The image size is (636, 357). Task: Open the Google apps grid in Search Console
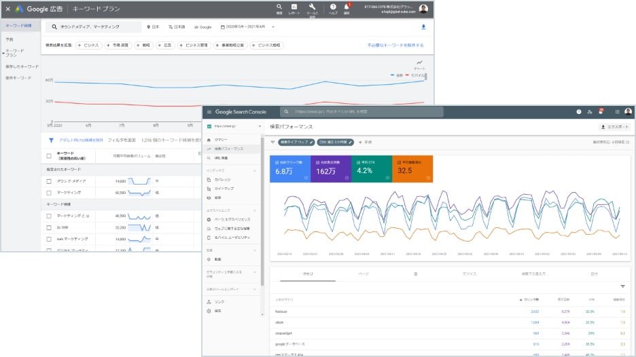617,112
